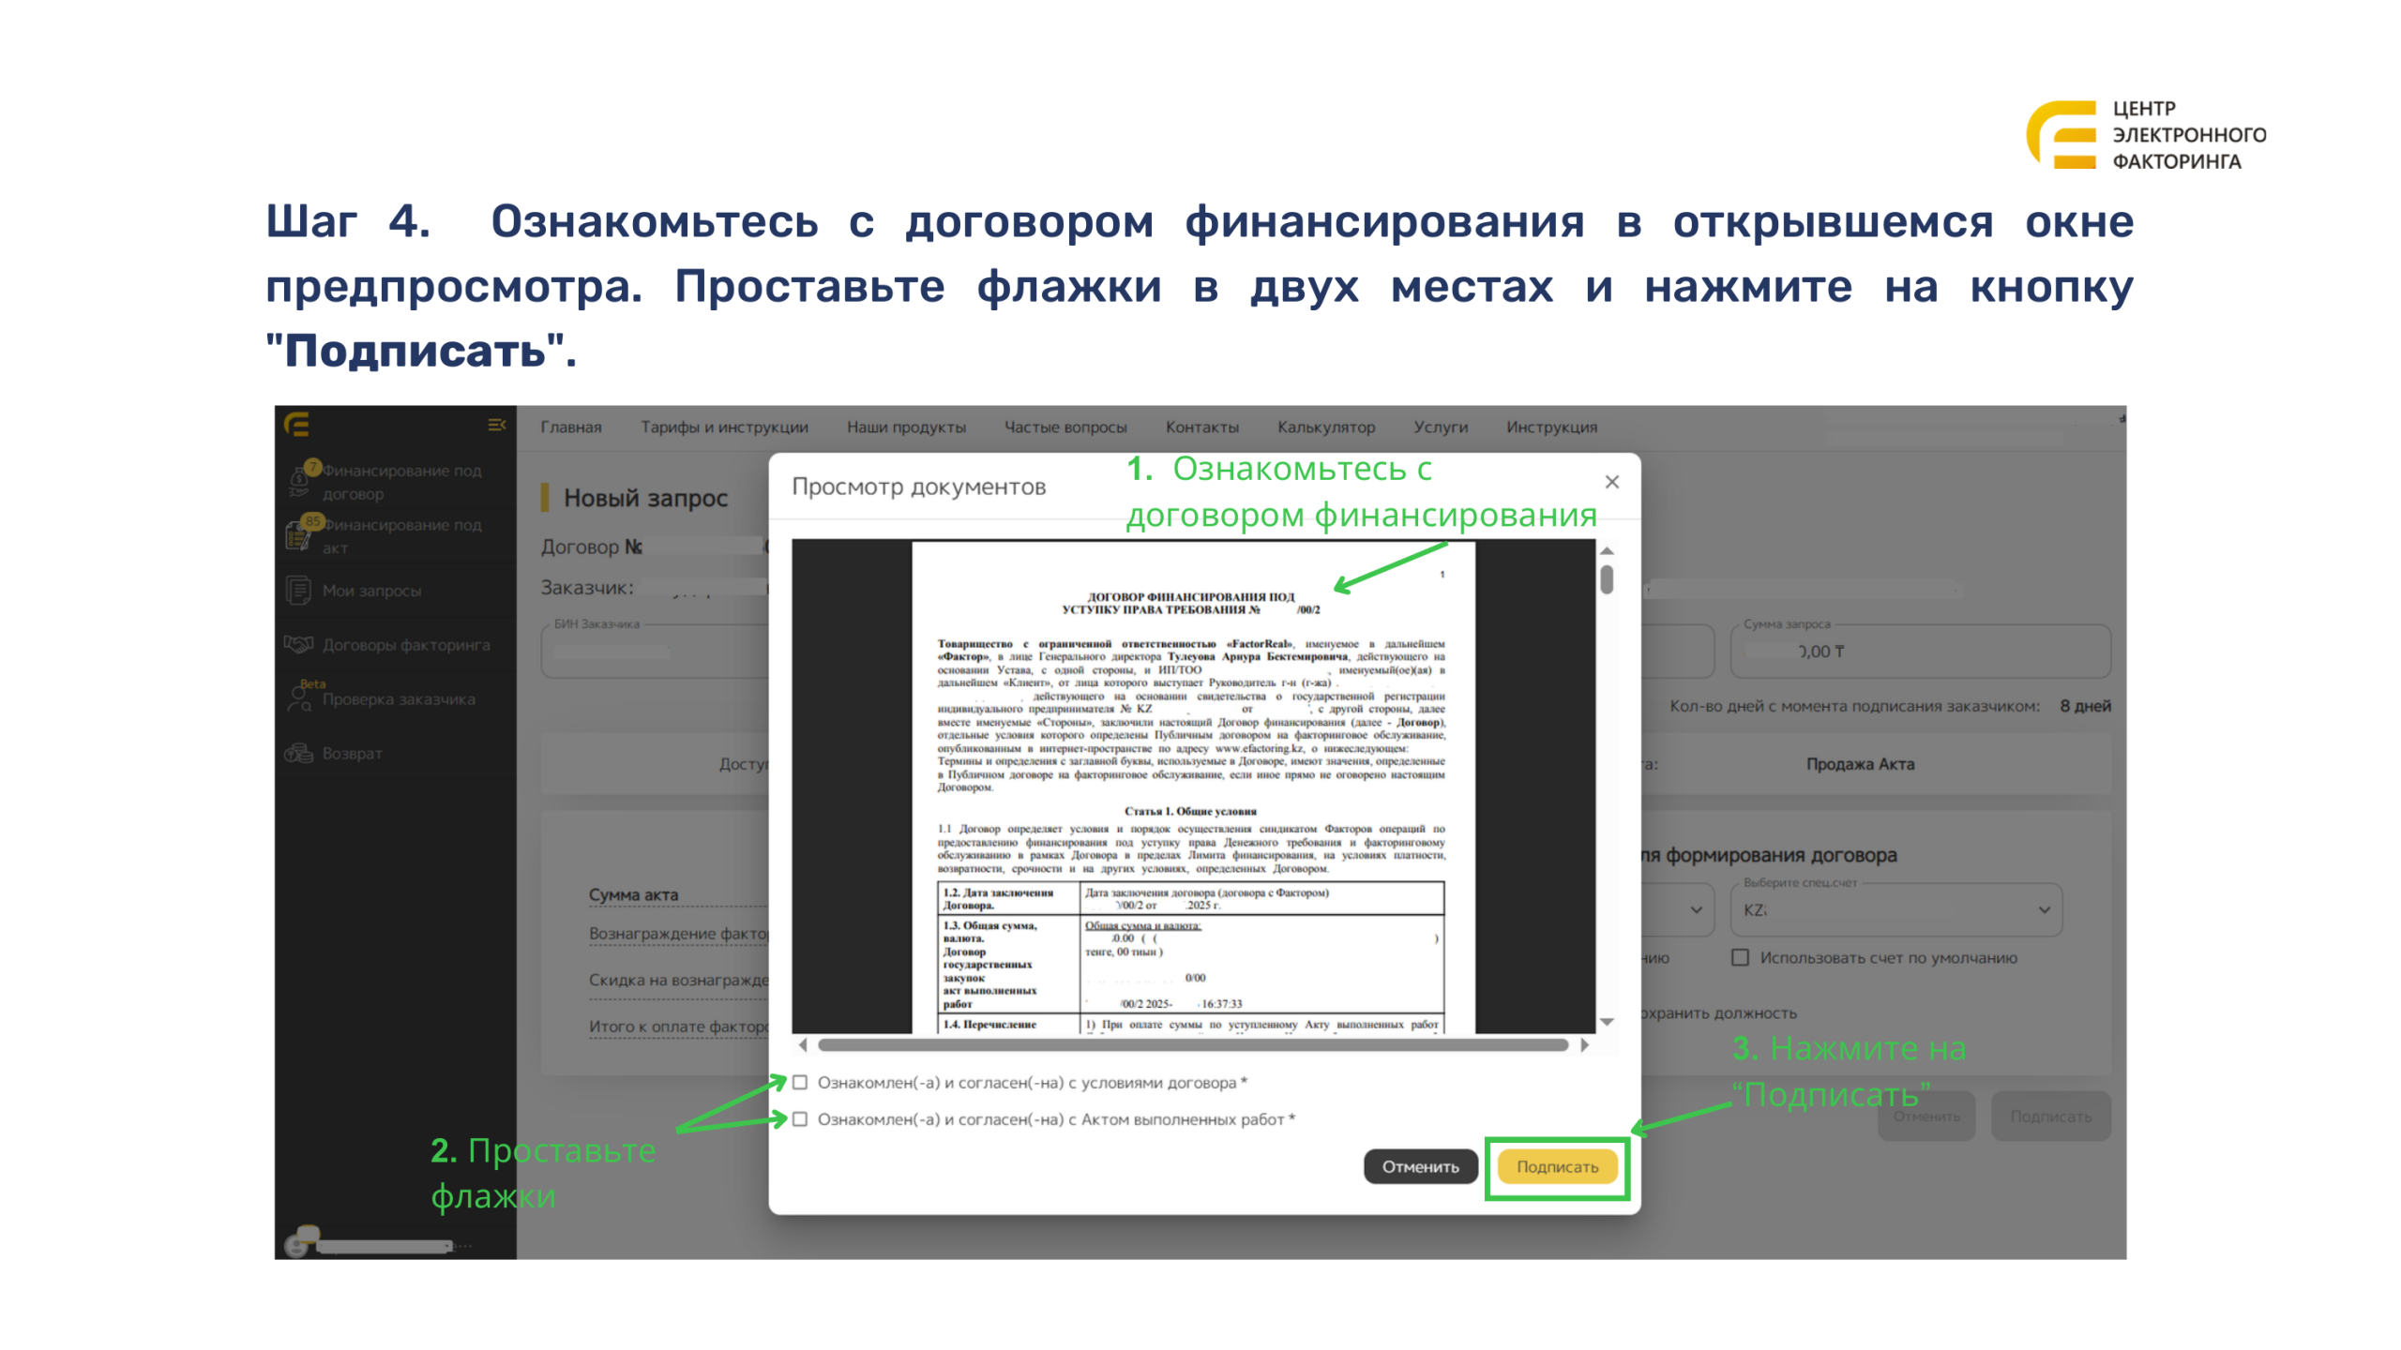The image size is (2401, 1350).
Task: Click document viewer horizontal scrollbar
Action: 1193,1044
